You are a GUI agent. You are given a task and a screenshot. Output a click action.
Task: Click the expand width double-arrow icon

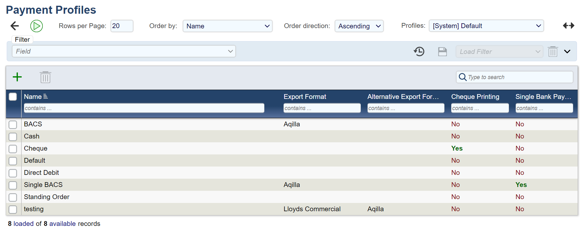pyautogui.click(x=568, y=26)
